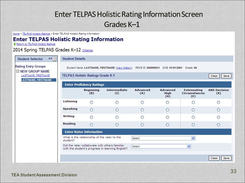Mark Speaking ARD Decision (X) radio
Viewport: 245px width, 183px height.
[x=218, y=110]
